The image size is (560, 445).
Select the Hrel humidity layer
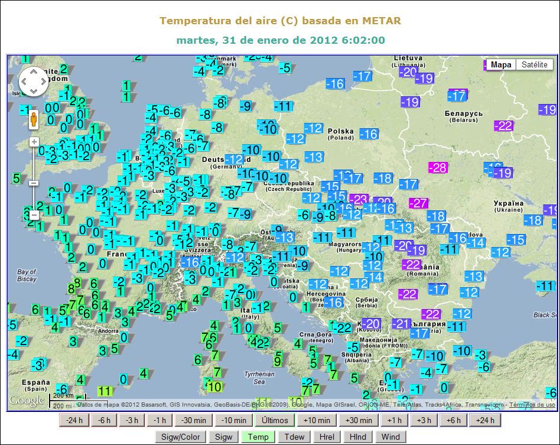[327, 437]
